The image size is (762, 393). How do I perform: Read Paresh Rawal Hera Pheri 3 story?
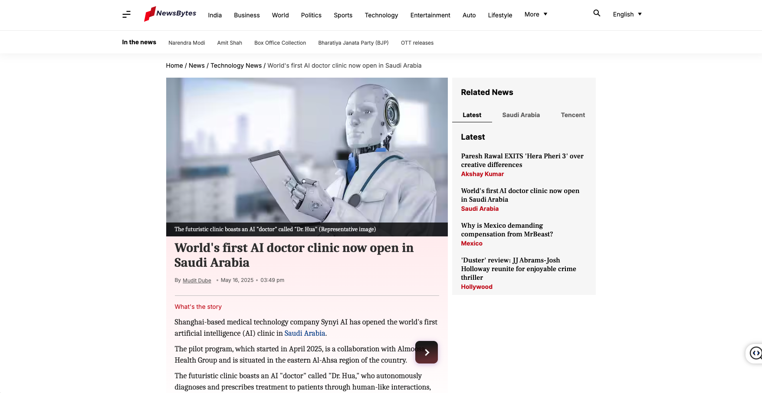pos(522,160)
